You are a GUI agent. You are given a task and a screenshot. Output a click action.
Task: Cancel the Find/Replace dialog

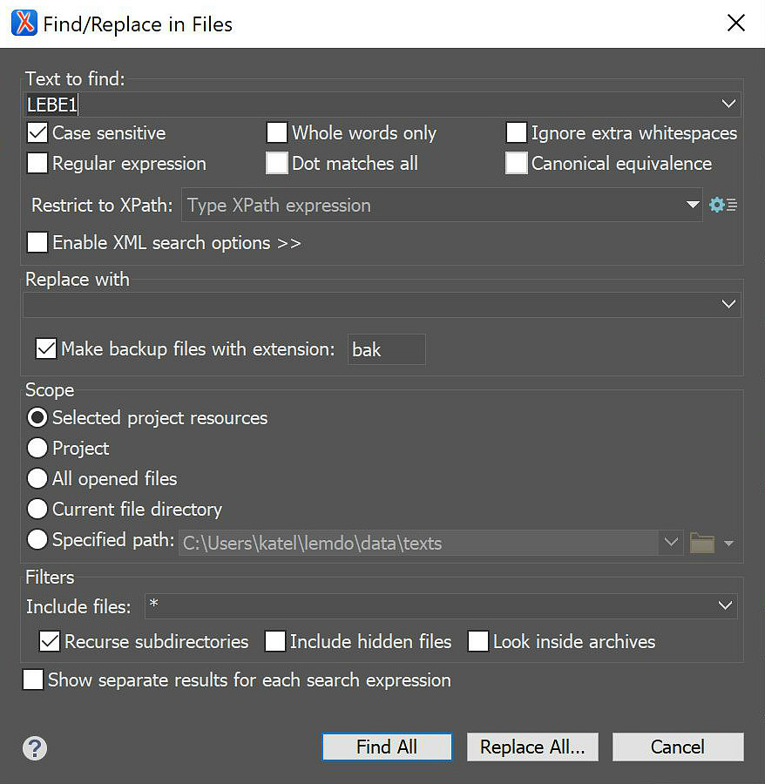678,747
